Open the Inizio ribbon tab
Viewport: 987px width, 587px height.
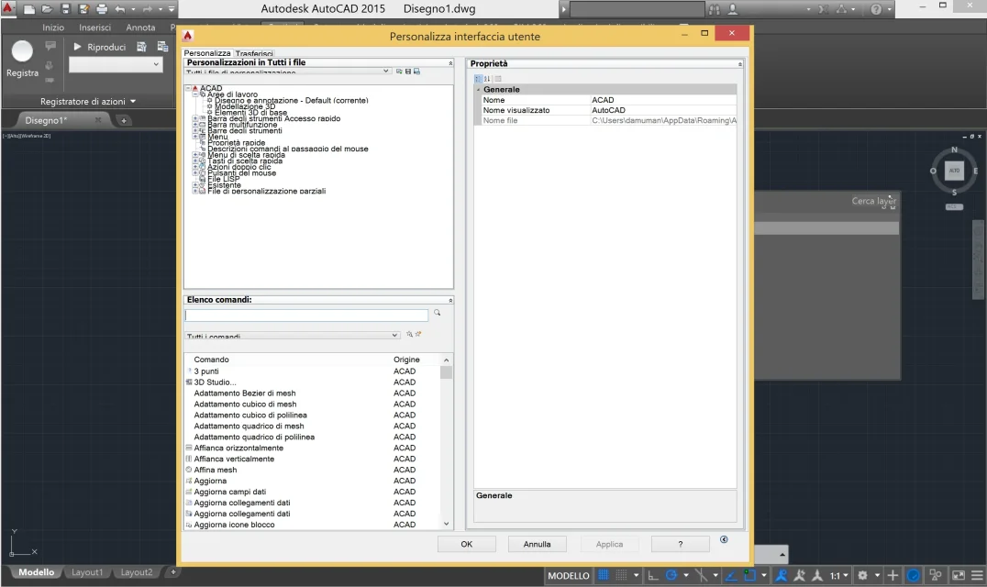53,28
